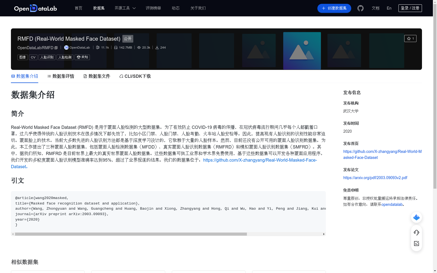Click the opendatalab contact link
The image size is (437, 273).
point(392,204)
